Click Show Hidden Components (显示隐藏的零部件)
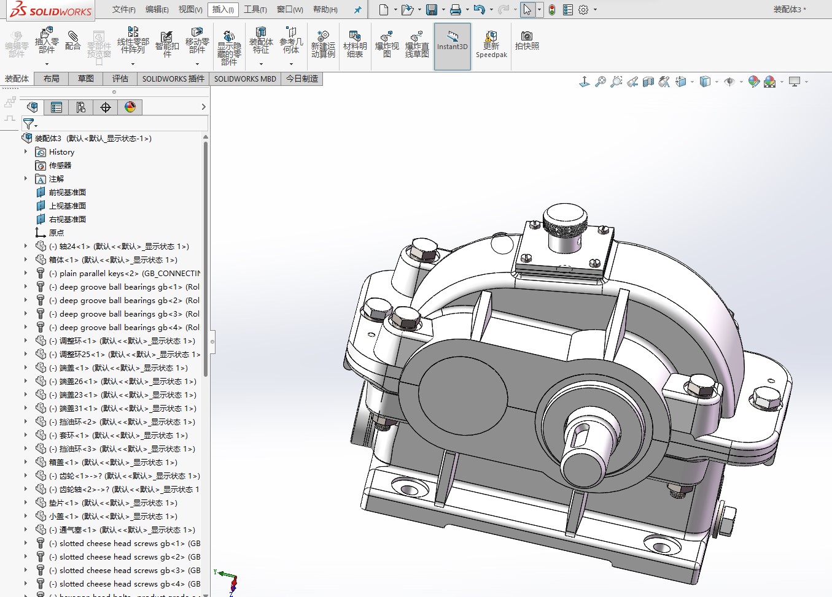The image size is (832, 597). (229, 47)
